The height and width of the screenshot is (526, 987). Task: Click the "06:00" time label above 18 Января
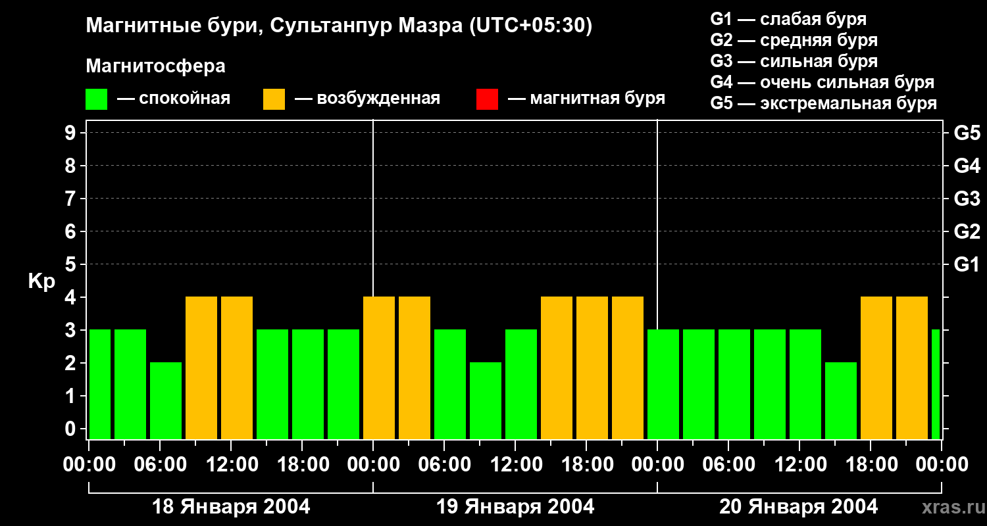pyautogui.click(x=160, y=465)
